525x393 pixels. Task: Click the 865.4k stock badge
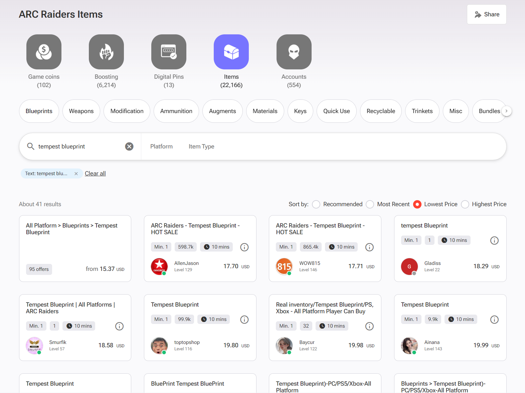pyautogui.click(x=311, y=247)
